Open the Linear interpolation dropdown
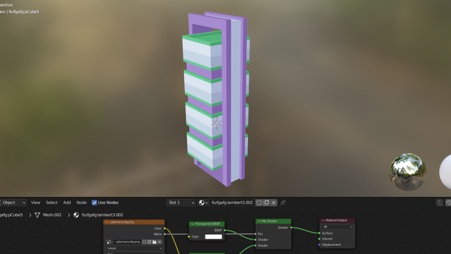 click(134, 248)
